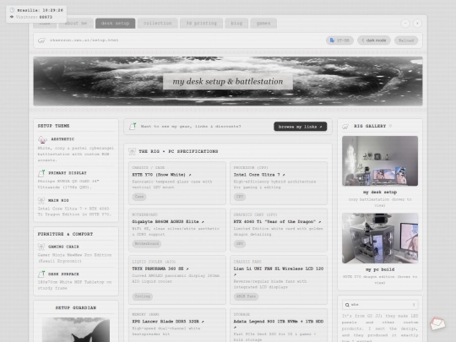Click the floating envelope mail icon
Screen dimensions: 456x342
click(x=437, y=323)
